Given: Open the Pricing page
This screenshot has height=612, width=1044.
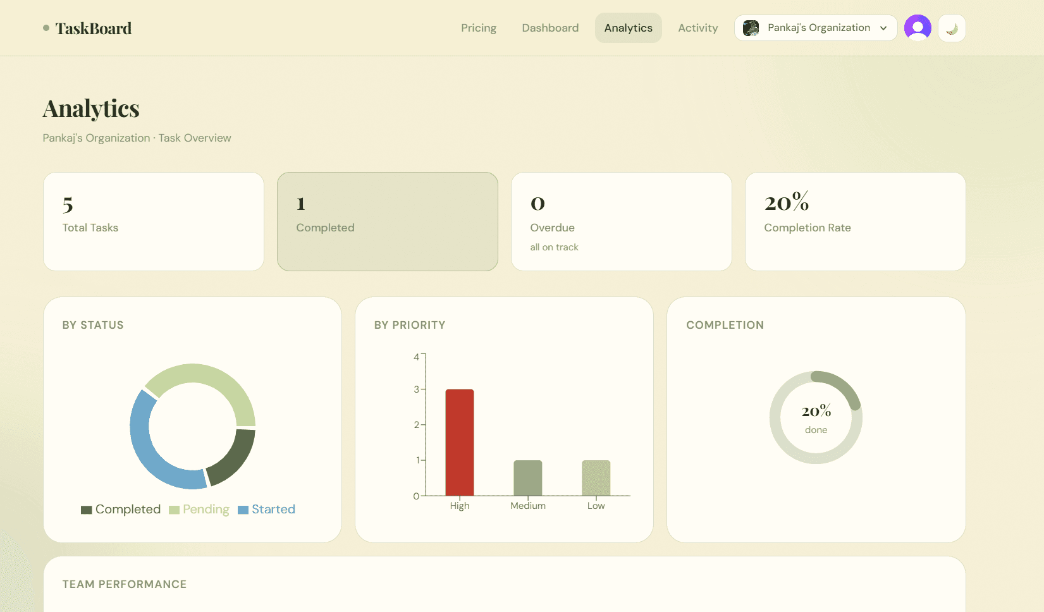Looking at the screenshot, I should (x=479, y=28).
